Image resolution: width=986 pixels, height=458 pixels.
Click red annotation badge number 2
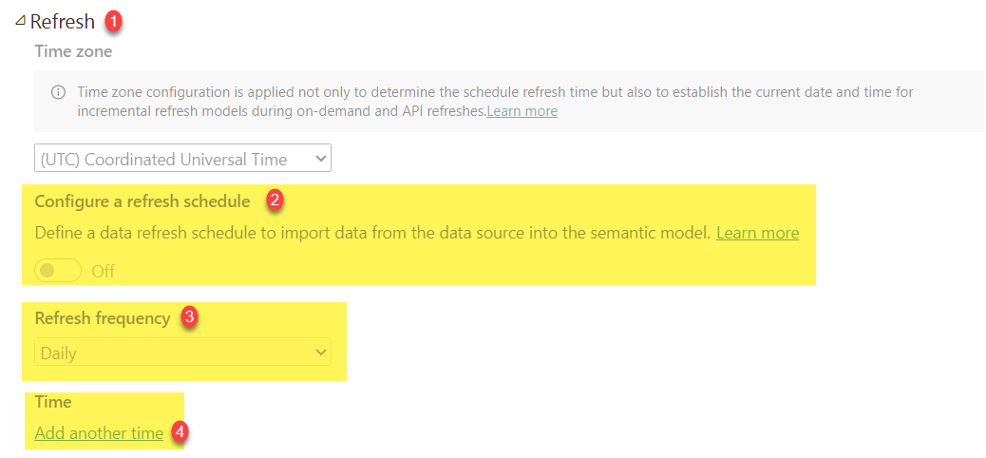(x=275, y=200)
